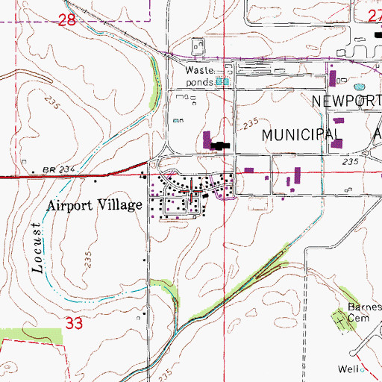The width and height of the screenshot is (382, 382).
Task: Click the small blue pond near NEWPORT
Action: coord(360,87)
